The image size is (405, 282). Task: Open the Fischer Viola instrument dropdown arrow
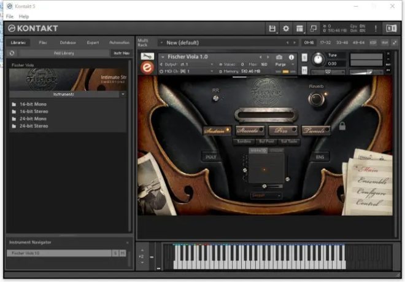(163, 57)
